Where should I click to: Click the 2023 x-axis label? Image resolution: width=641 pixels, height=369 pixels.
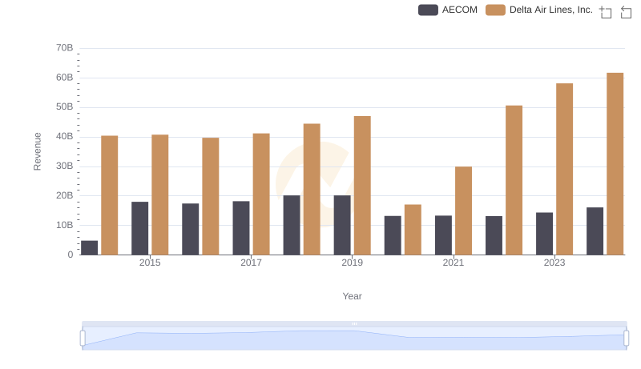point(554,263)
